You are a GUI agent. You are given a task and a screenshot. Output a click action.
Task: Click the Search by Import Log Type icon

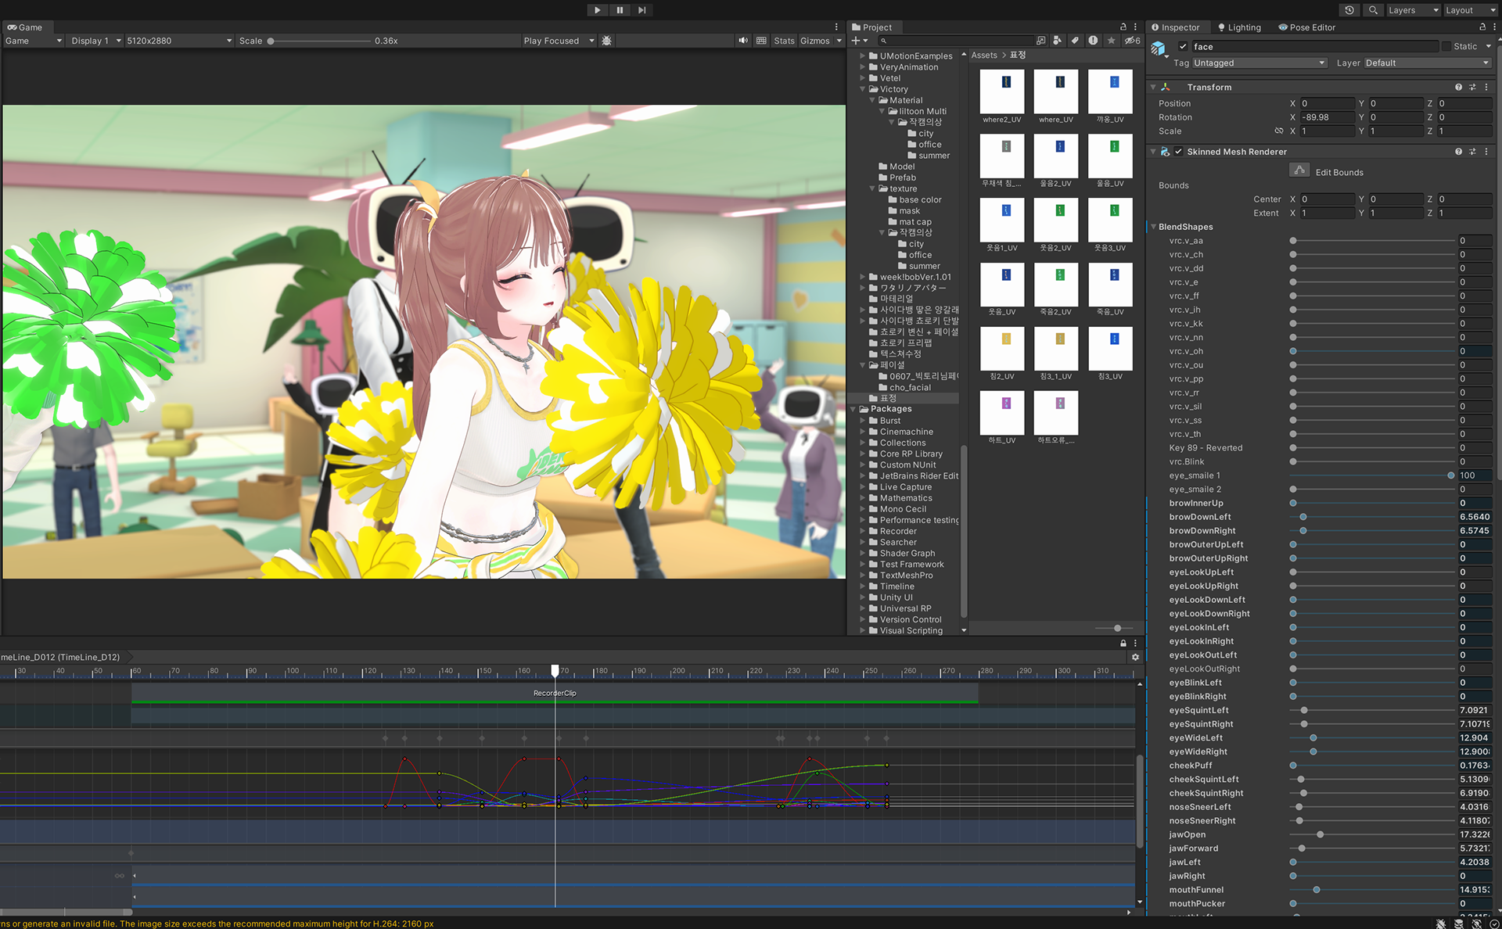tap(1093, 41)
